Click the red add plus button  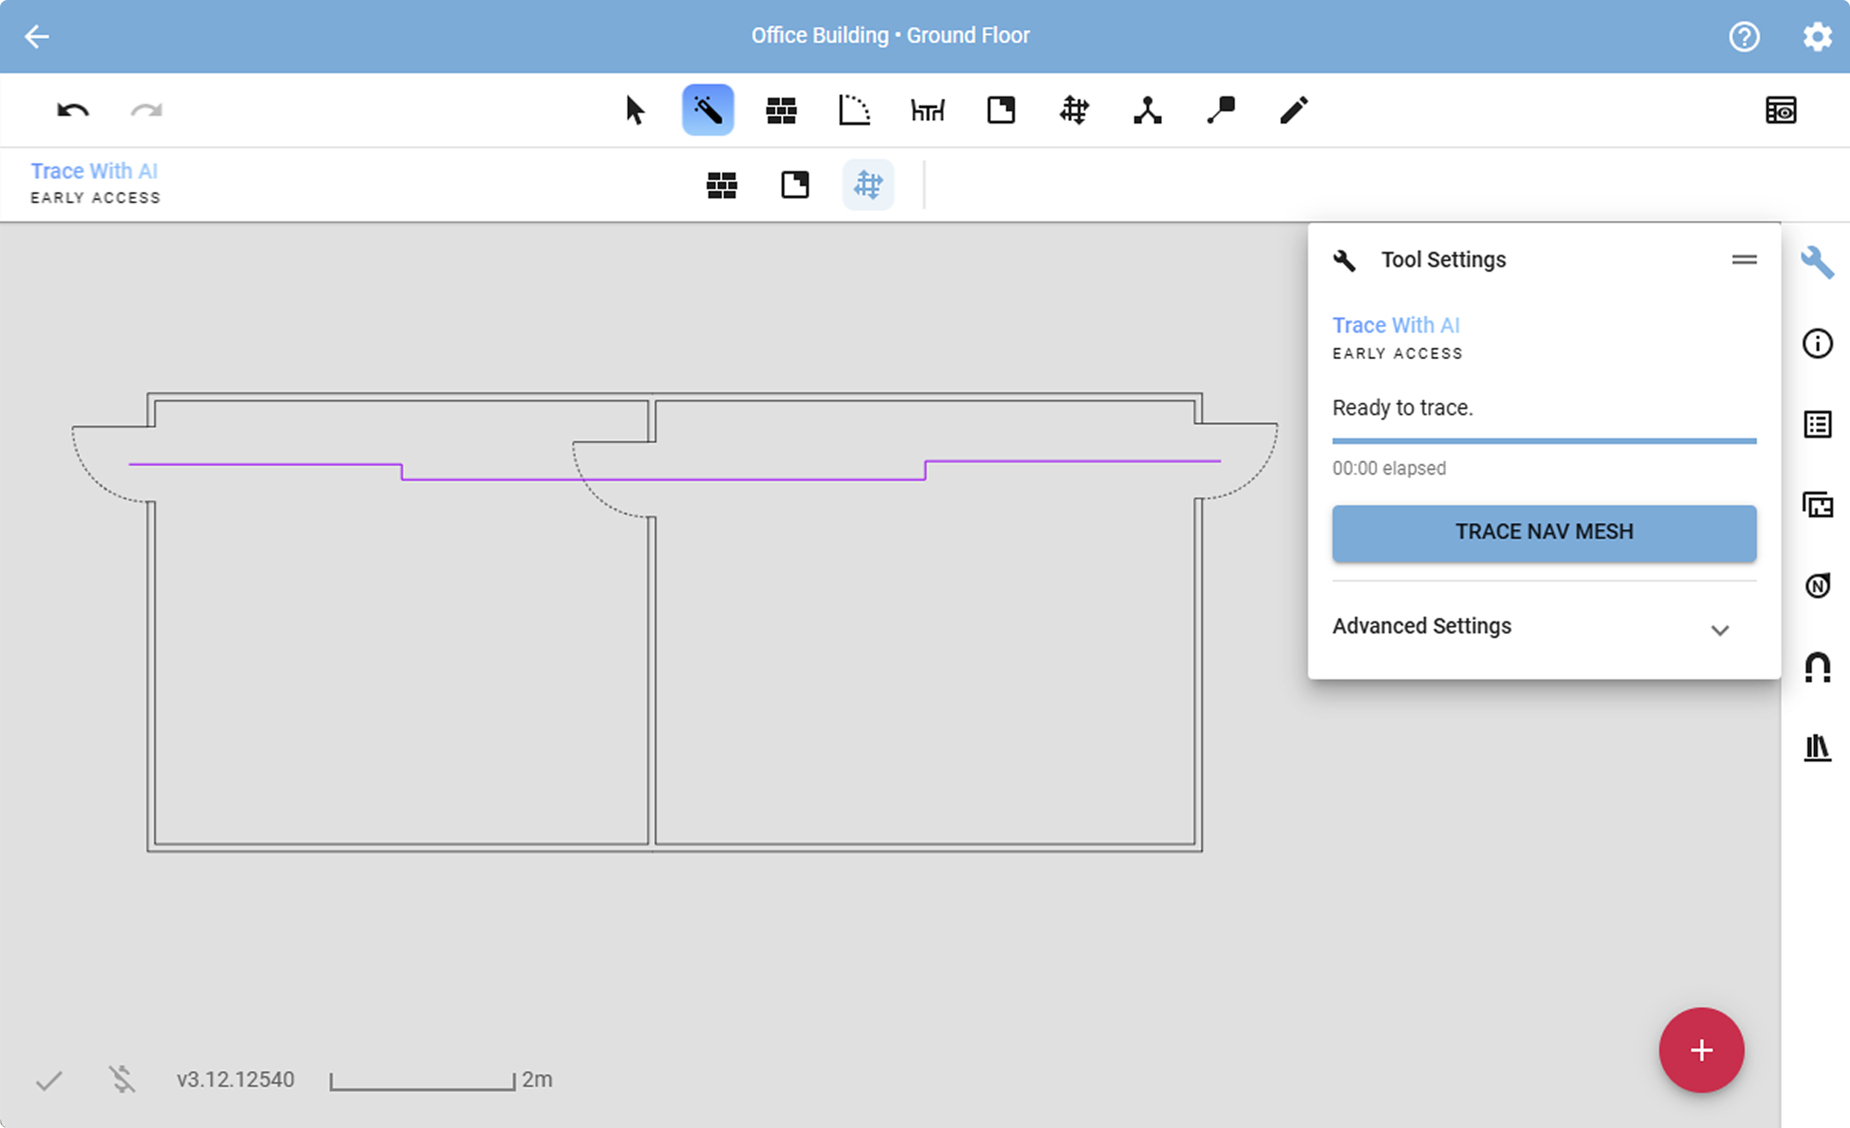(1700, 1049)
